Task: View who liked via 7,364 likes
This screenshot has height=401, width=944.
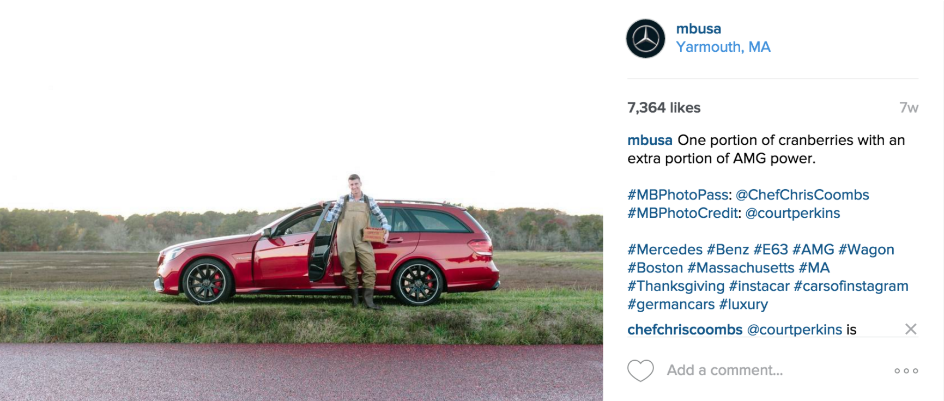Action: tap(664, 108)
